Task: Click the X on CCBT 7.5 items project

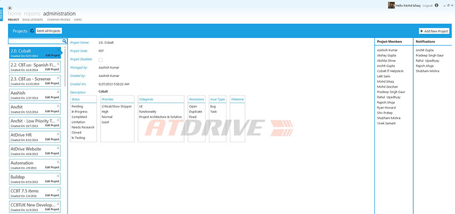Action: 58,189
